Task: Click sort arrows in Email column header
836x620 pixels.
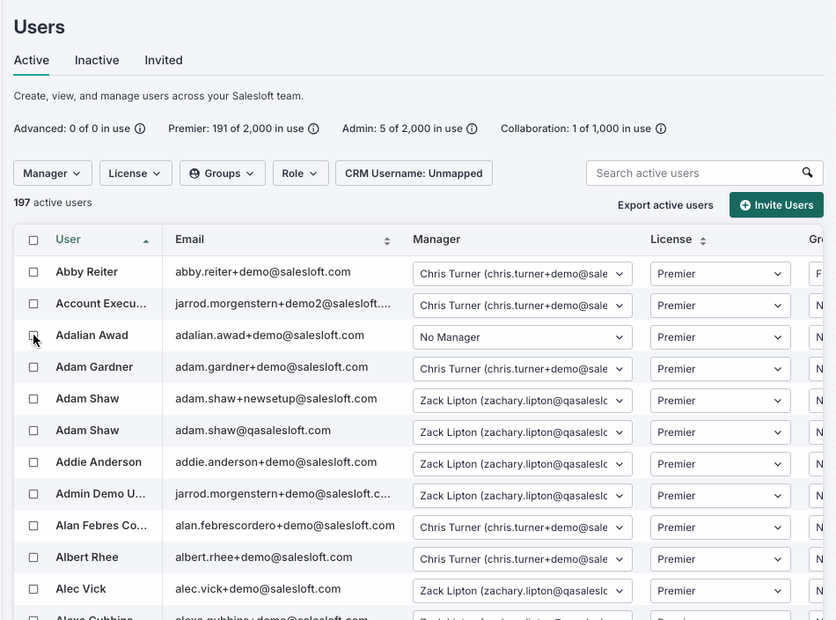Action: [x=387, y=241]
